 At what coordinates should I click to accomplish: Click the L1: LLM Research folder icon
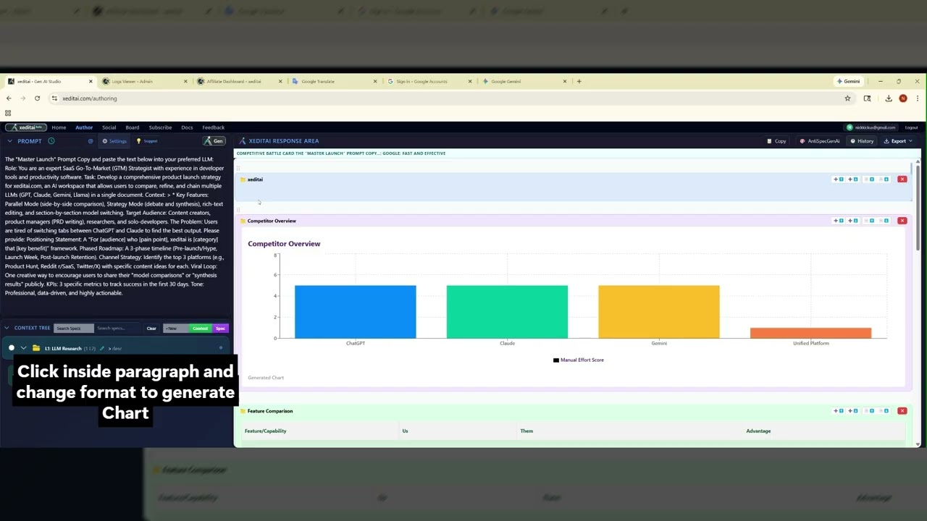pos(36,348)
